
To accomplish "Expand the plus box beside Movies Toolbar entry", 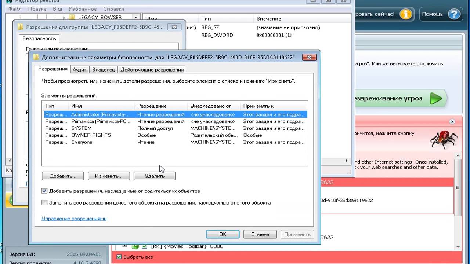I will click(125, 246).
